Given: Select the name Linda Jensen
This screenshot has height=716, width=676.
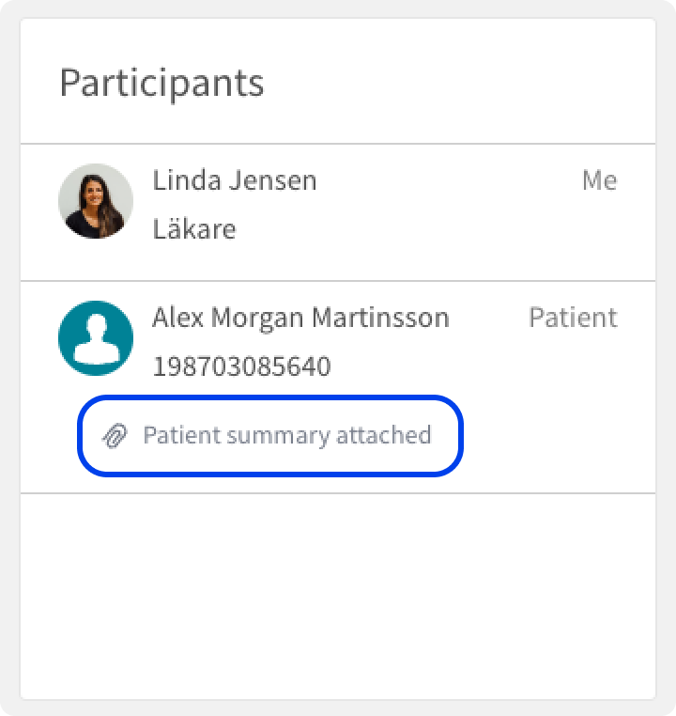Looking at the screenshot, I should pyautogui.click(x=235, y=180).
